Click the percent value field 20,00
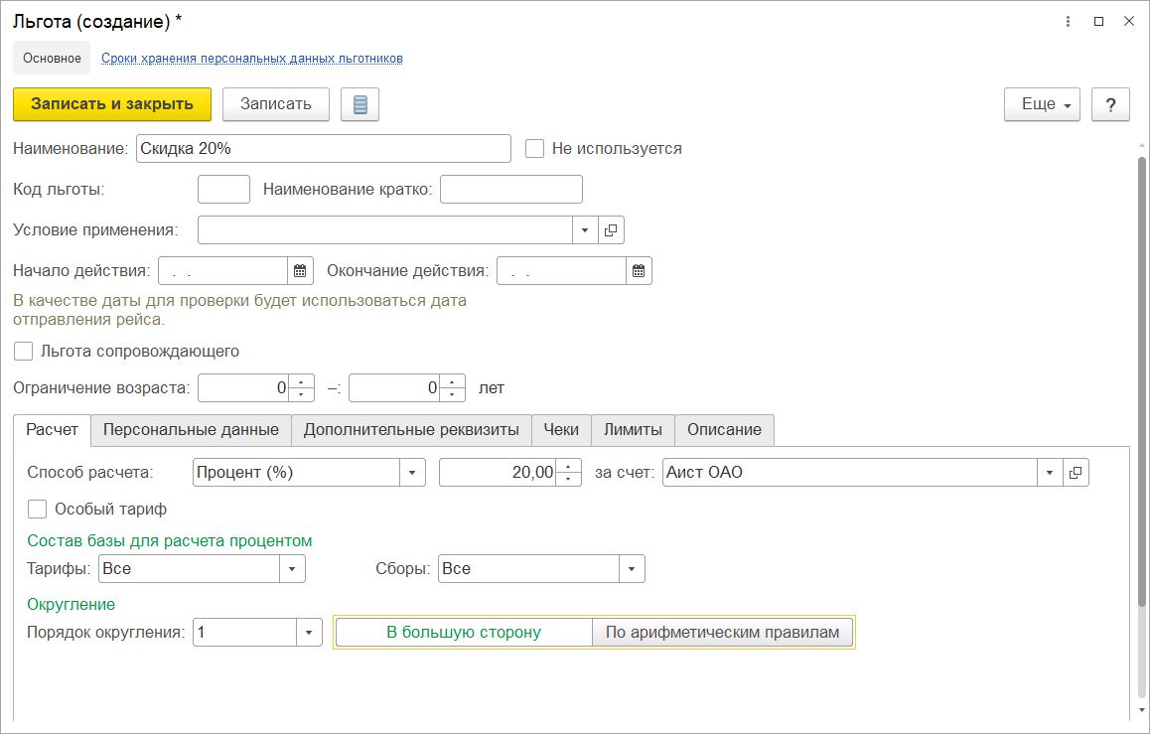The width and height of the screenshot is (1150, 735). [498, 473]
